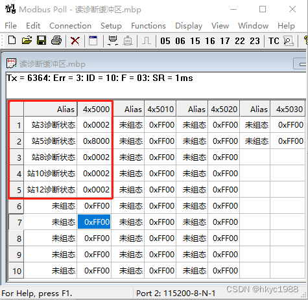Screen dimensions: 308x300
Task: Save with the floppy disk icon
Action: [41, 40]
